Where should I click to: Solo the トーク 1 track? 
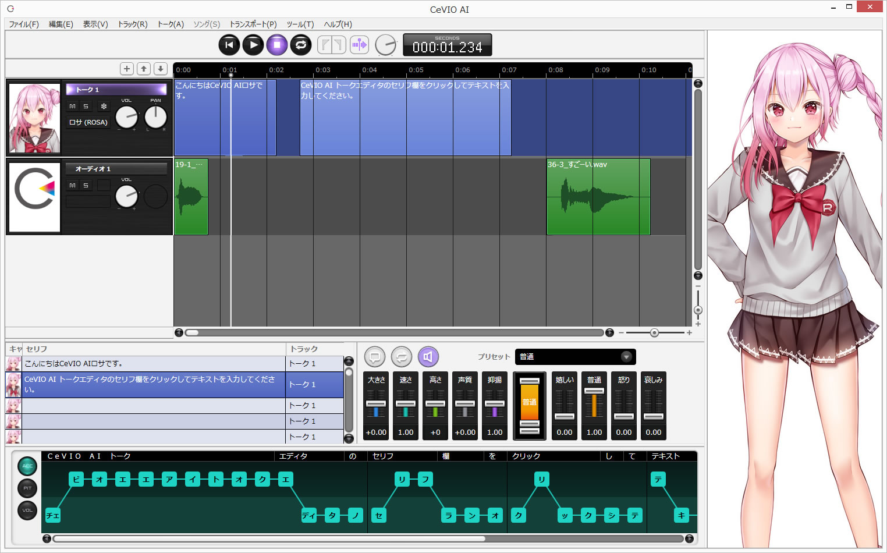pyautogui.click(x=86, y=106)
